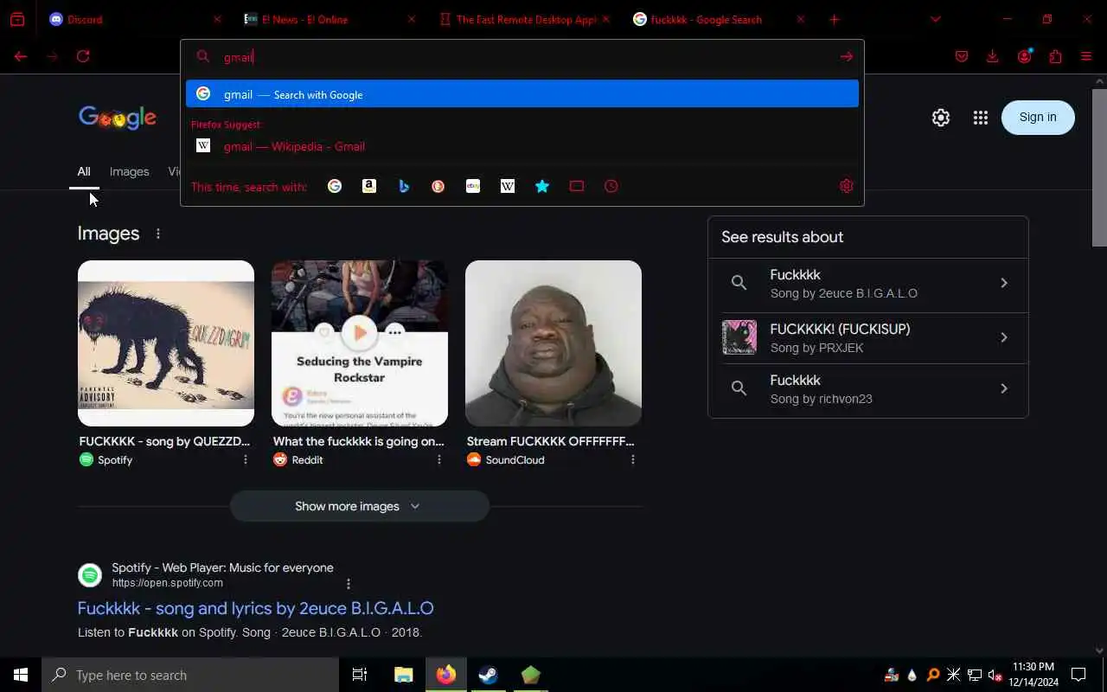Open search settings gear in URL dropdown

coord(847,186)
